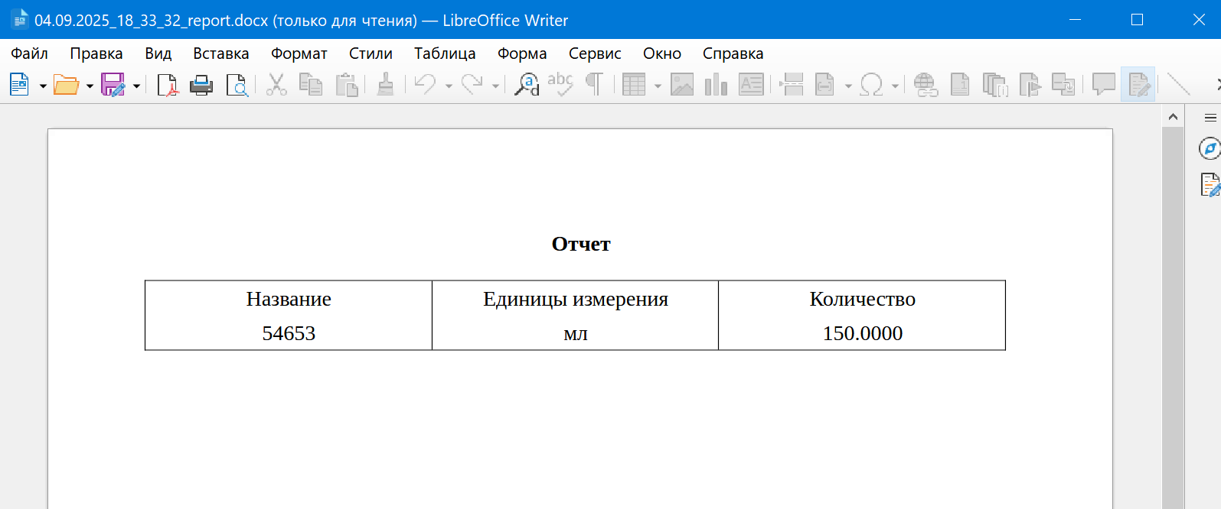Expand the Undo history dropdown arrow
The image size is (1221, 509).
point(449,86)
